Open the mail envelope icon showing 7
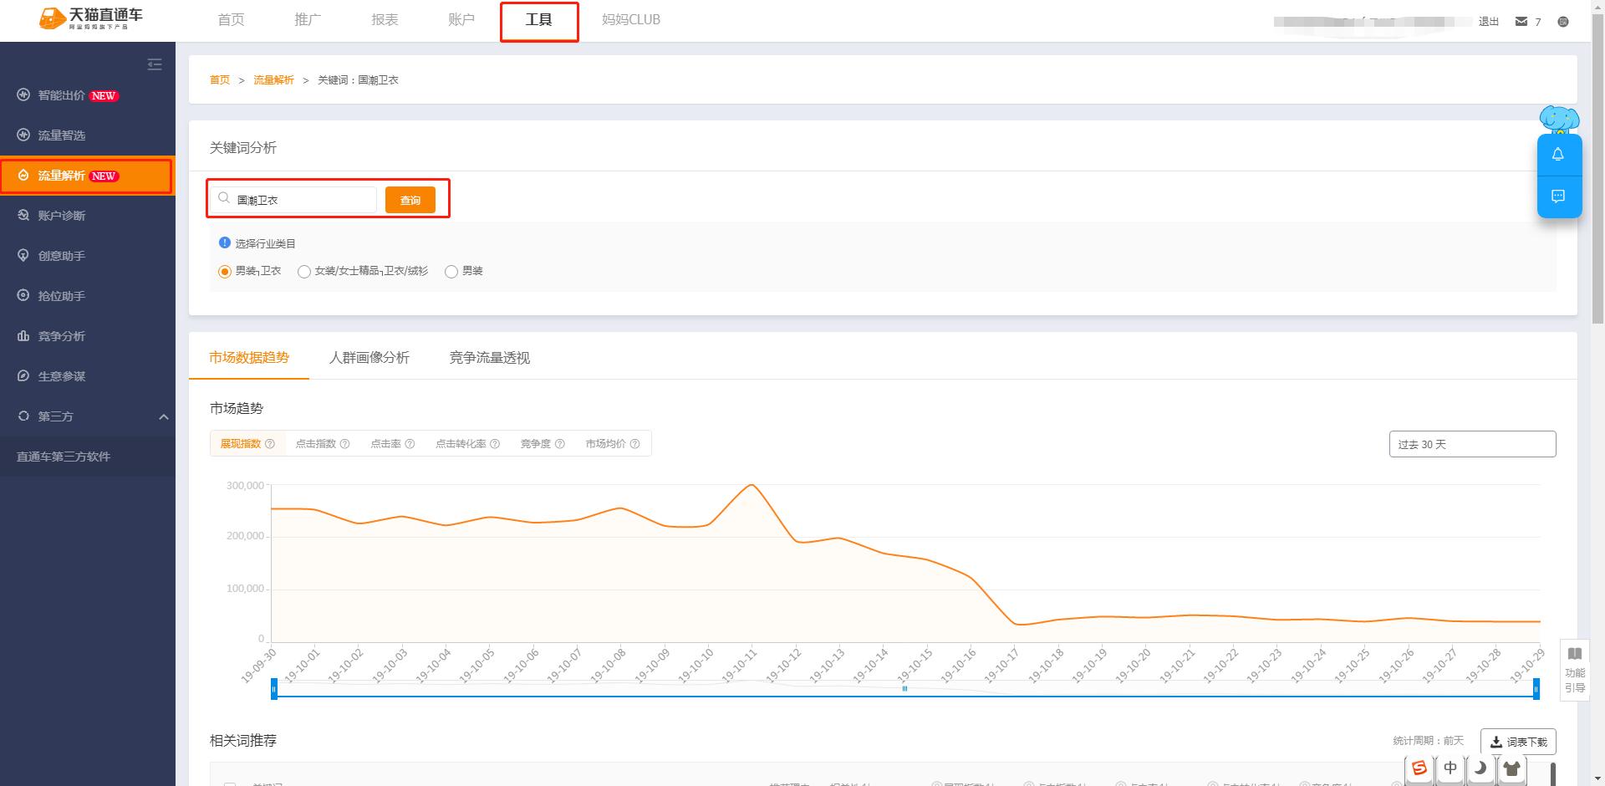Screen dimensions: 1605x786 click(1521, 21)
